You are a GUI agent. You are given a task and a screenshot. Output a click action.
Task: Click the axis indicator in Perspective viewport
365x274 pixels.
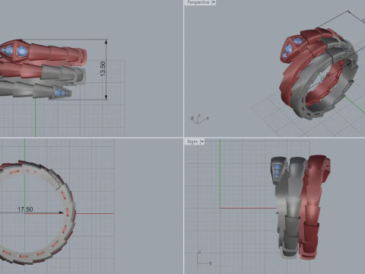point(200,119)
